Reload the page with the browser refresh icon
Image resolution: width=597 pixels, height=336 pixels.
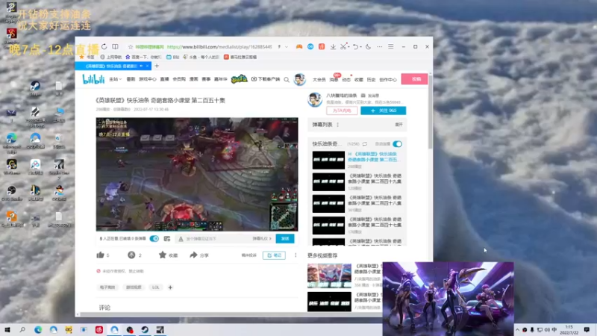(x=104, y=46)
